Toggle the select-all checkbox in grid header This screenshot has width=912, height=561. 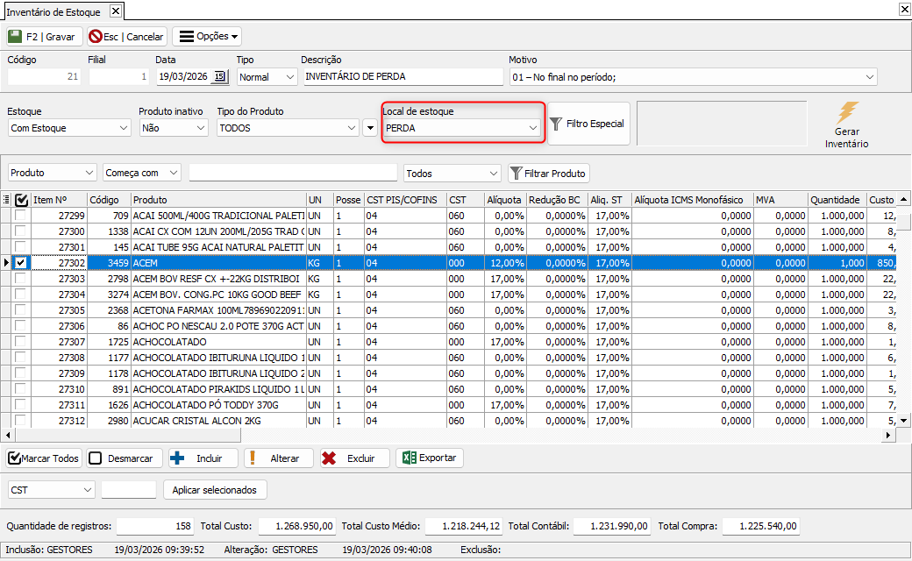(x=21, y=200)
